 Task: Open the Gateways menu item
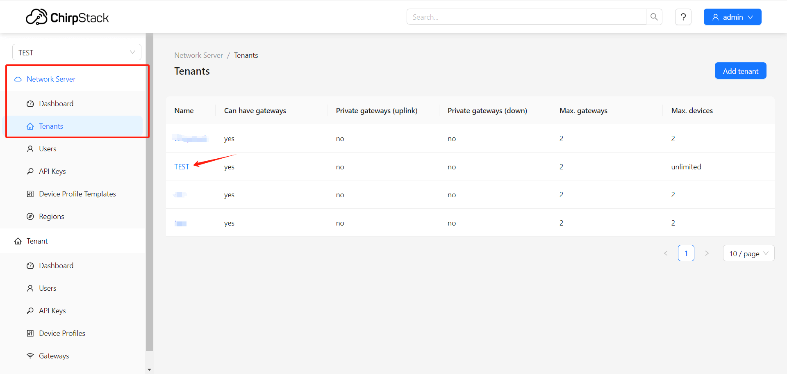point(73,356)
